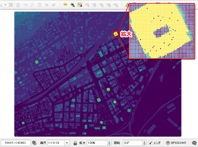Click the Show/Hide Labels eye tag icon
Screen dimensions: 198x147
(x=94, y=5)
